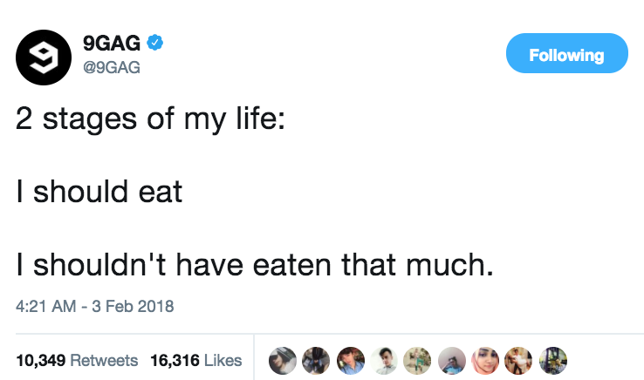
Task: Click the 'I should eat' line
Action: coord(99,191)
